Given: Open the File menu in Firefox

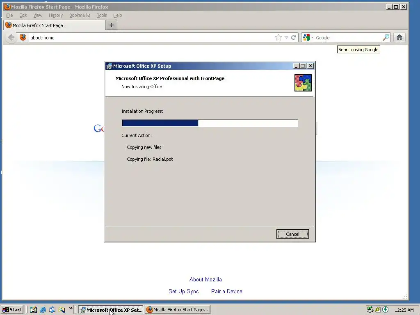Looking at the screenshot, I should (9, 15).
